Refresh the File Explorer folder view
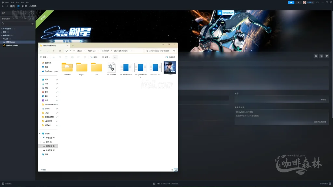This screenshot has height=187, width=333. pos(60,51)
